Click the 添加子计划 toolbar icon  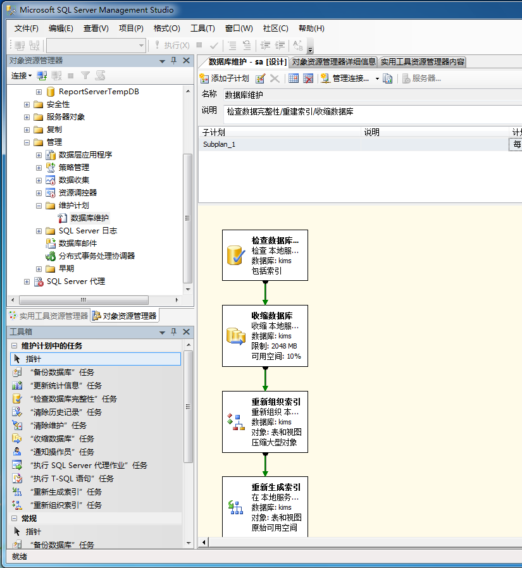(x=204, y=78)
